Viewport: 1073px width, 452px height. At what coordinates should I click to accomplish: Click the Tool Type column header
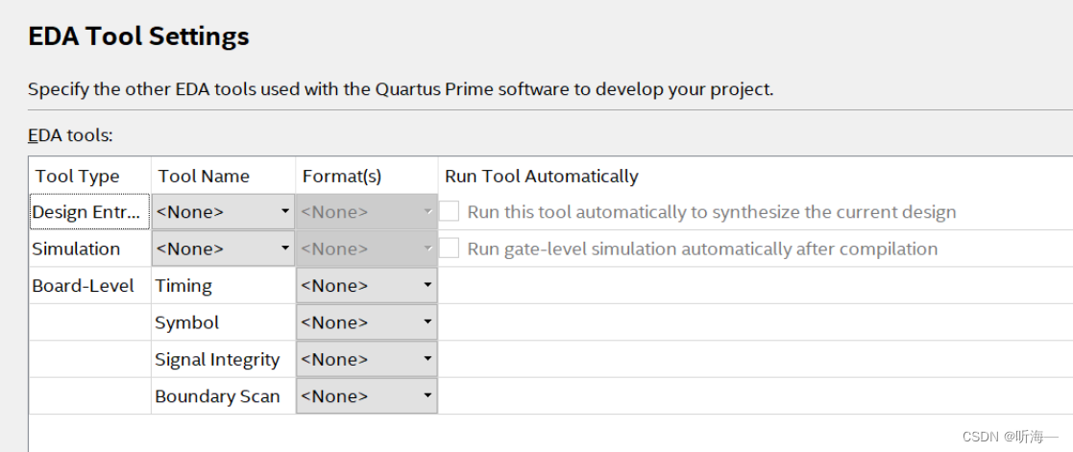pyautogui.click(x=78, y=176)
